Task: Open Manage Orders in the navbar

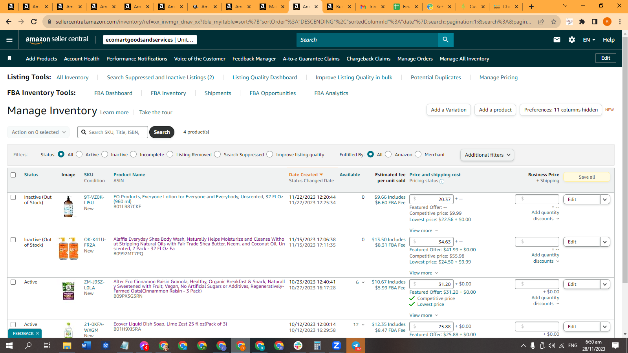Action: [x=415, y=59]
